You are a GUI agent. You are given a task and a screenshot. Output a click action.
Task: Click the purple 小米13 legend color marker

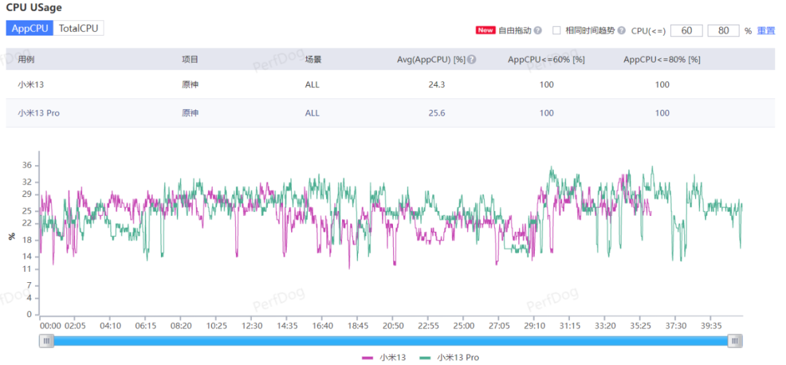(367, 358)
